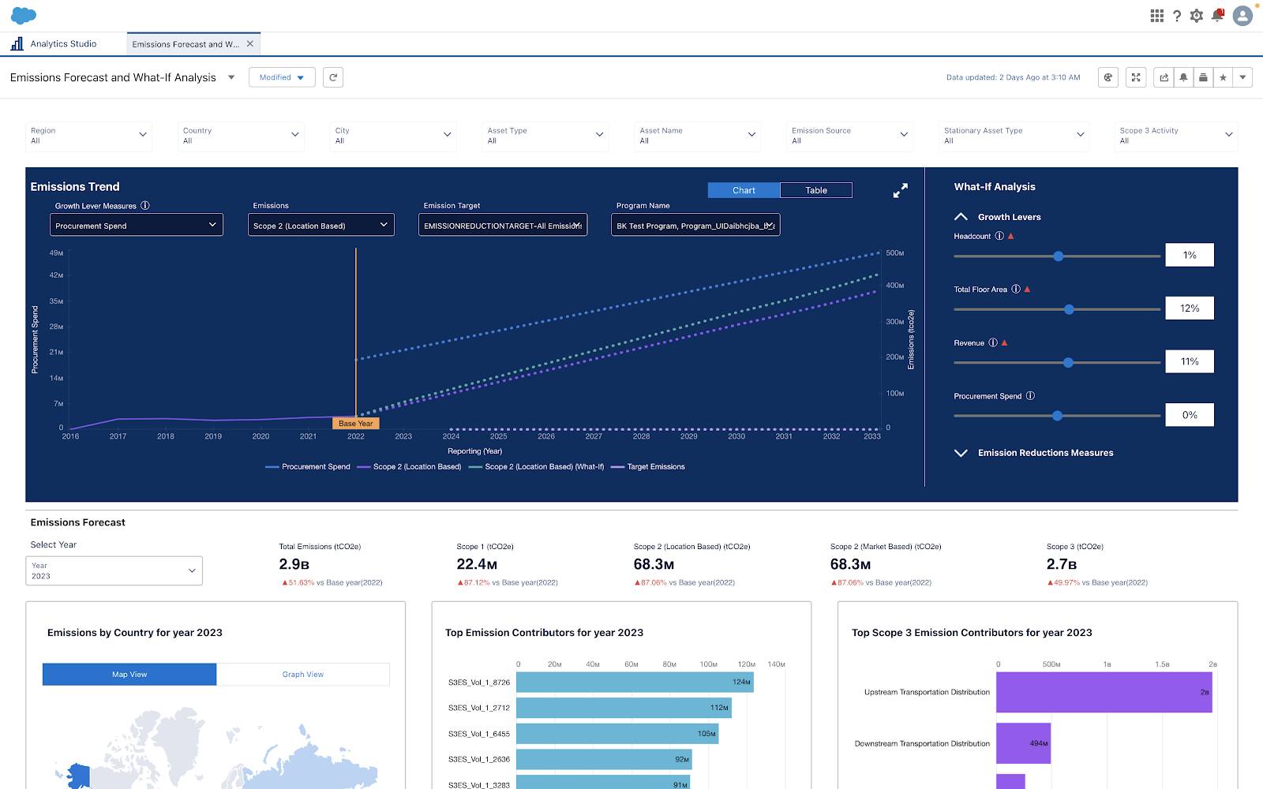Refresh the dashboard with reload icon

coord(333,77)
